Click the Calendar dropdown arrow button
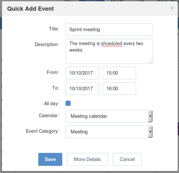179x173 pixels. (x=150, y=116)
